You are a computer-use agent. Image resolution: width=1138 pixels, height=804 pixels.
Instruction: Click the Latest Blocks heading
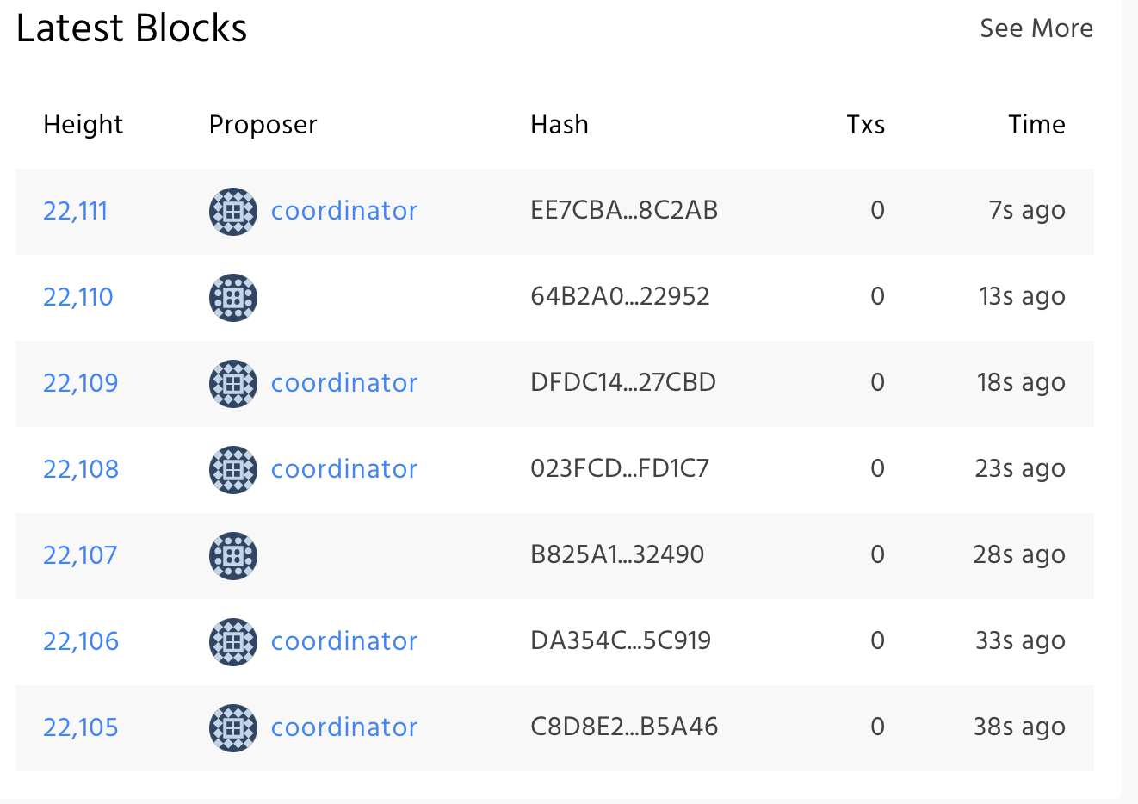[x=132, y=28]
